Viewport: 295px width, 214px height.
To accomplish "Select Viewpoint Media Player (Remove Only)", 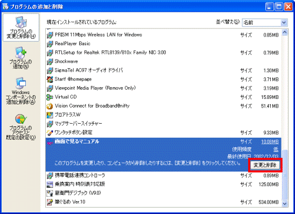I will 164,88.
